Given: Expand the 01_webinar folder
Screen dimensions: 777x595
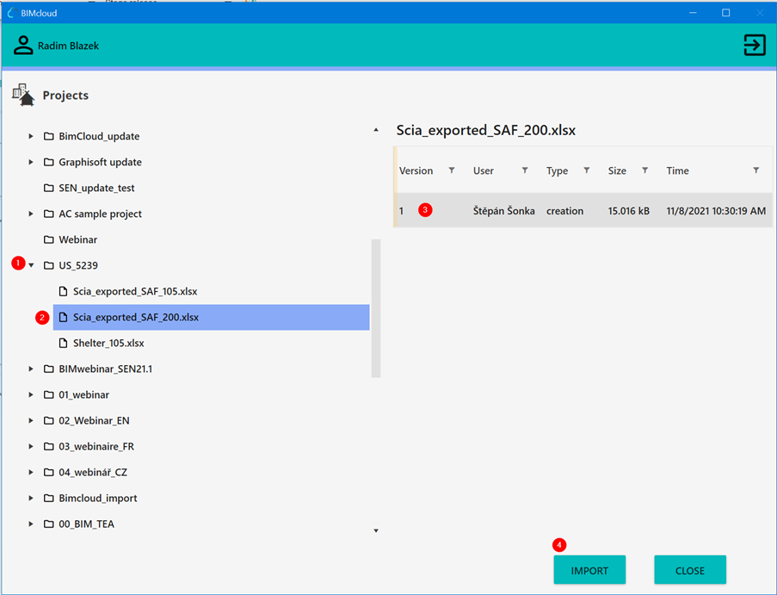Looking at the screenshot, I should [31, 394].
